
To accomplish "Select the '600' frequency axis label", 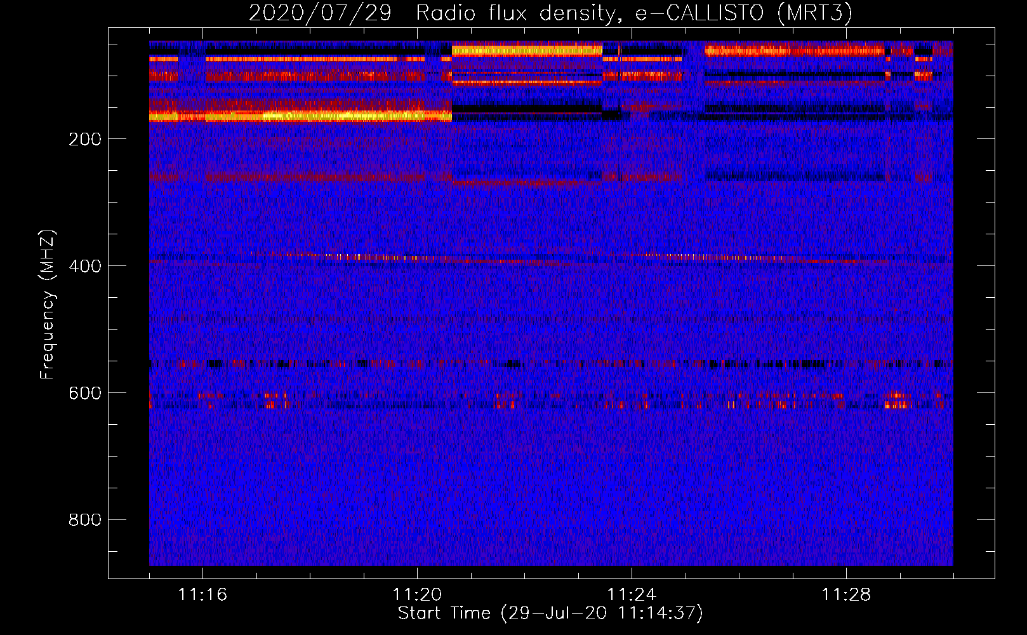I will pos(84,393).
